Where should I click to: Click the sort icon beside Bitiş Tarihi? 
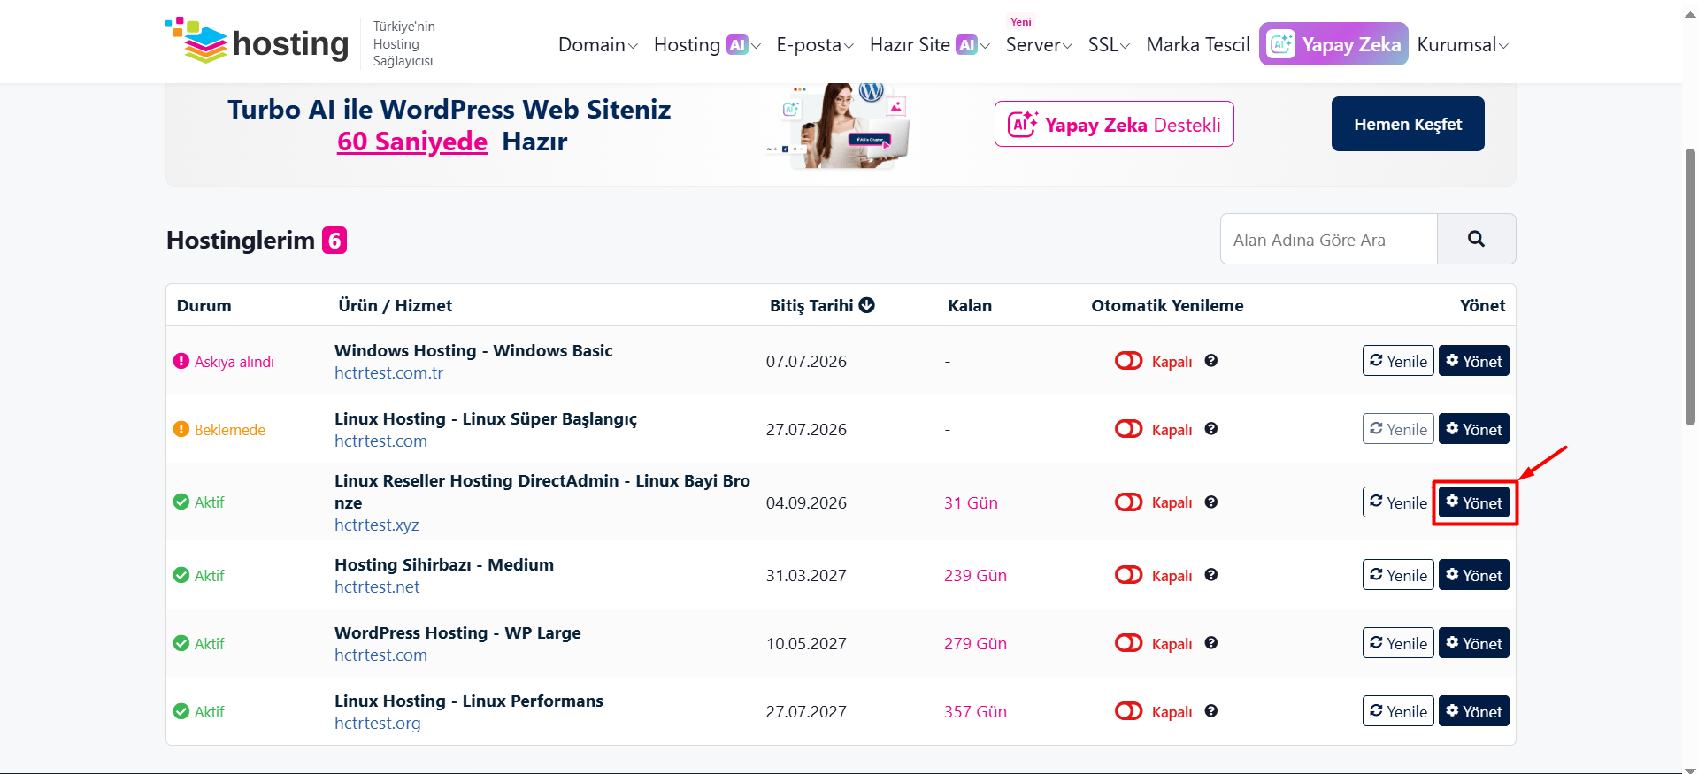click(x=867, y=305)
